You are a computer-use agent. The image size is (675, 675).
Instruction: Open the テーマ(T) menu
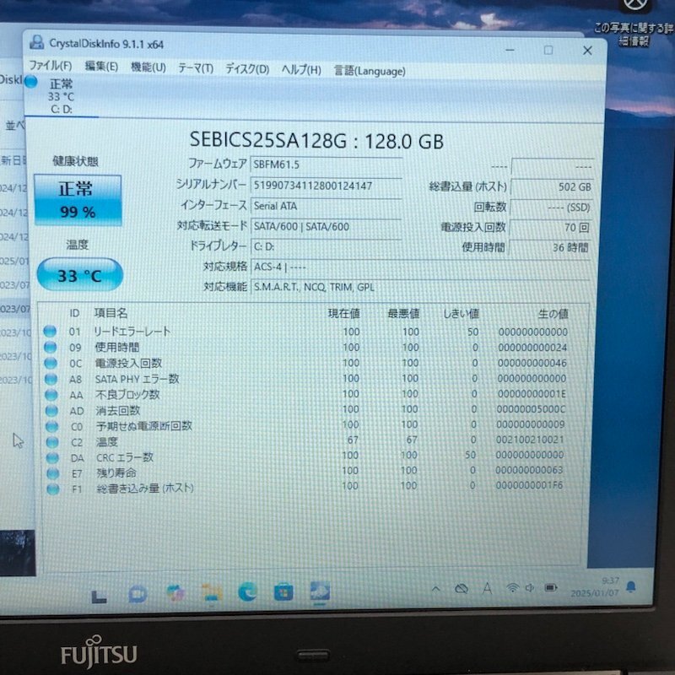pyautogui.click(x=196, y=68)
